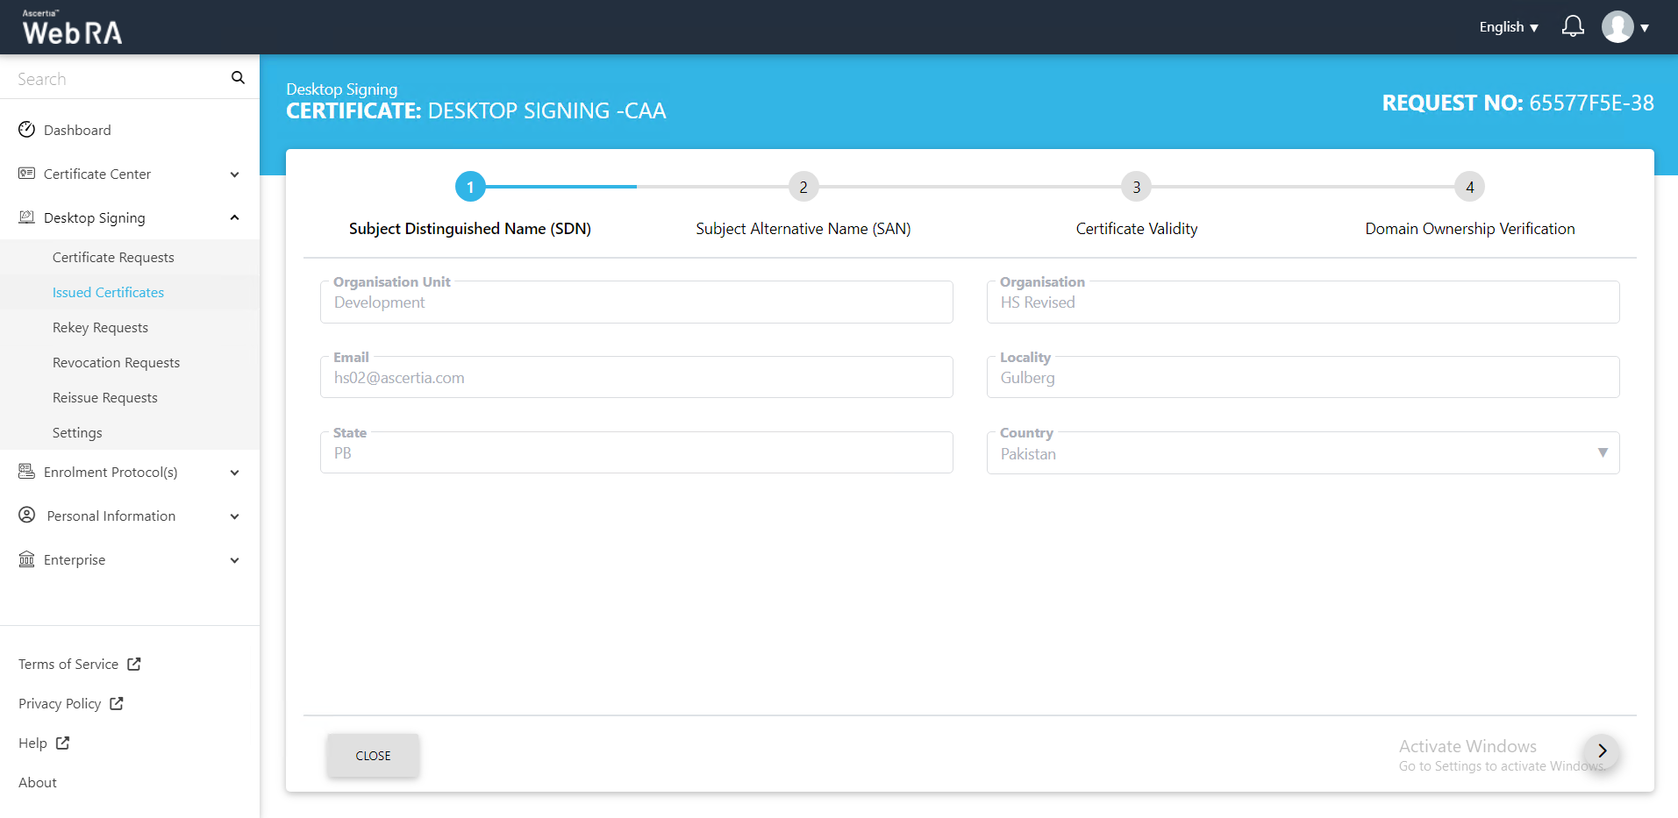Open the Privacy Policy link

click(60, 703)
